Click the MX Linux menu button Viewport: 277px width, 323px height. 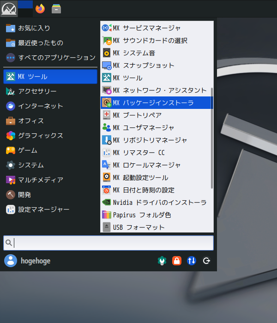click(x=9, y=8)
